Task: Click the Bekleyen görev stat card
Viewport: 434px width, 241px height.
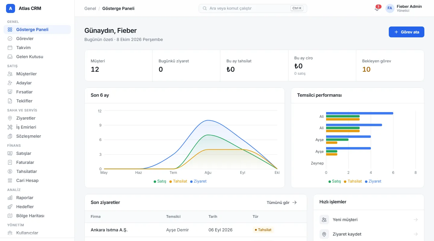Action: click(x=390, y=65)
